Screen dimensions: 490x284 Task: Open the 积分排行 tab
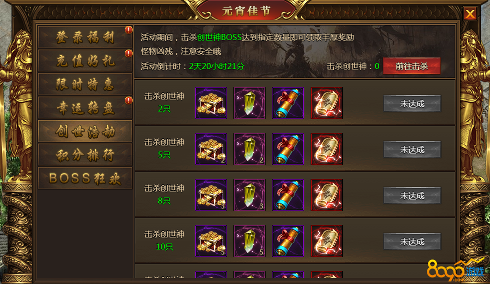pos(85,154)
